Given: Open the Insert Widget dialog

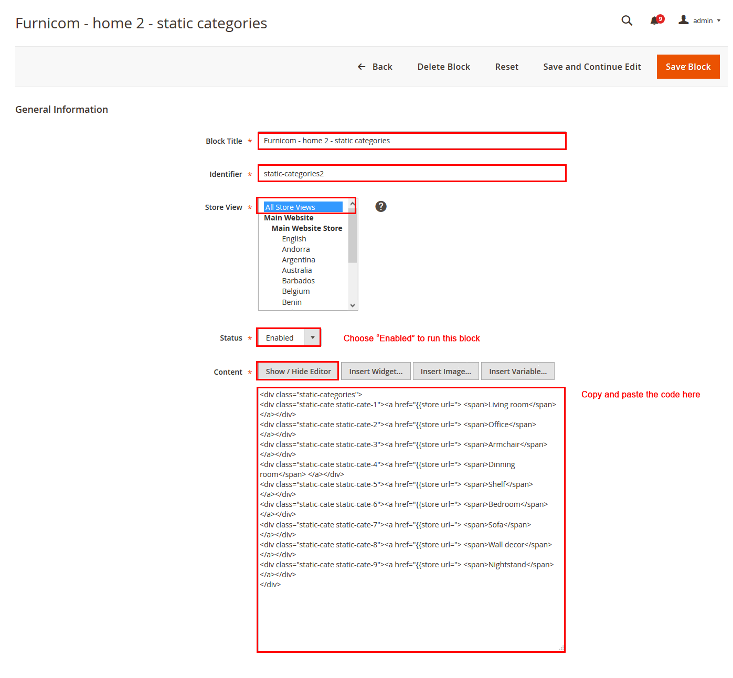Looking at the screenshot, I should pos(376,372).
